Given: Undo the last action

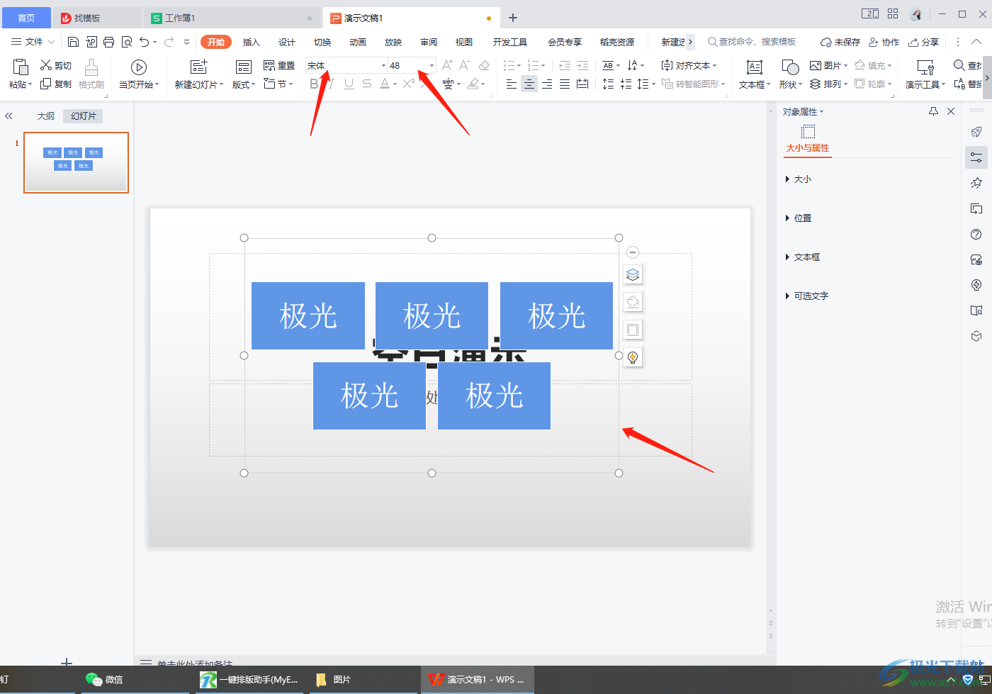Looking at the screenshot, I should click(145, 42).
